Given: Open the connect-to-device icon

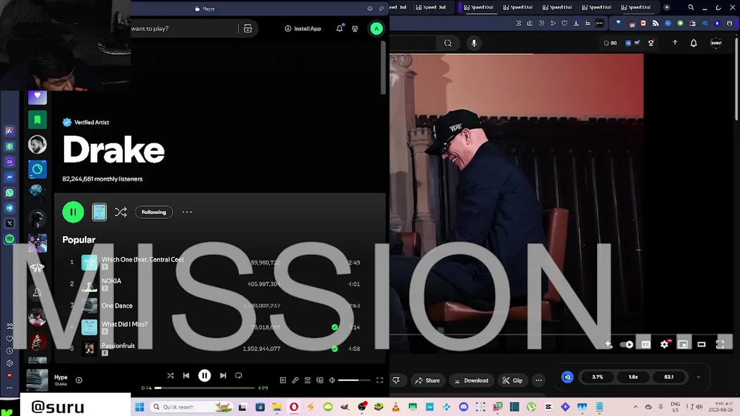Looking at the screenshot, I should coord(320,380).
